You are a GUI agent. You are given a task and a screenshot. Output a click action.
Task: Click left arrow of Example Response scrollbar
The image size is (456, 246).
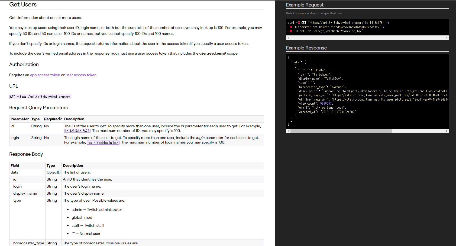(288, 131)
